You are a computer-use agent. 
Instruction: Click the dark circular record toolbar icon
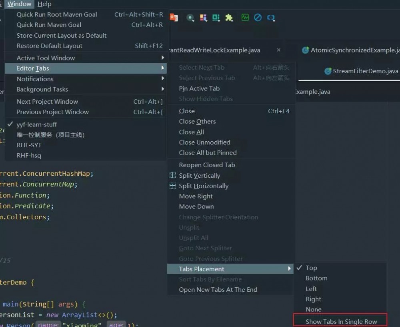(190, 18)
